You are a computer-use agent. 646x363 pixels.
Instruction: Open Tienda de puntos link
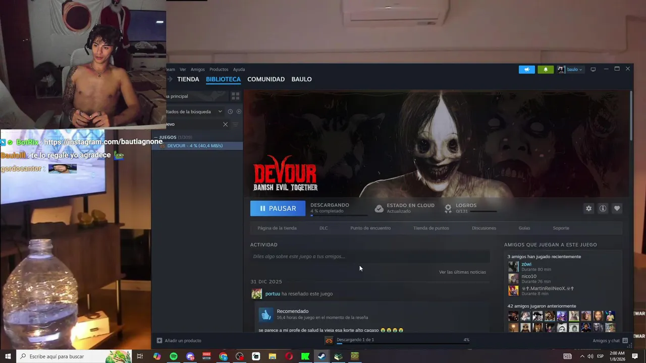(x=431, y=228)
